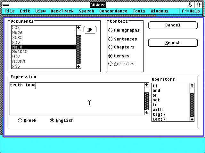
Task: Select the English language radio button
Action: pyautogui.click(x=62, y=120)
